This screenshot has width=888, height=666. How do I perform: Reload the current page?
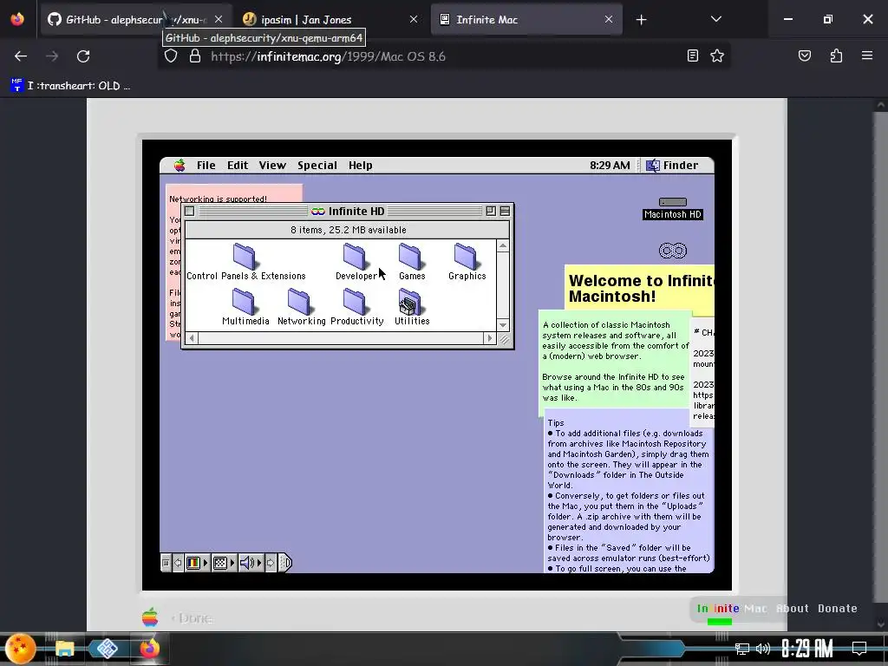coord(83,56)
